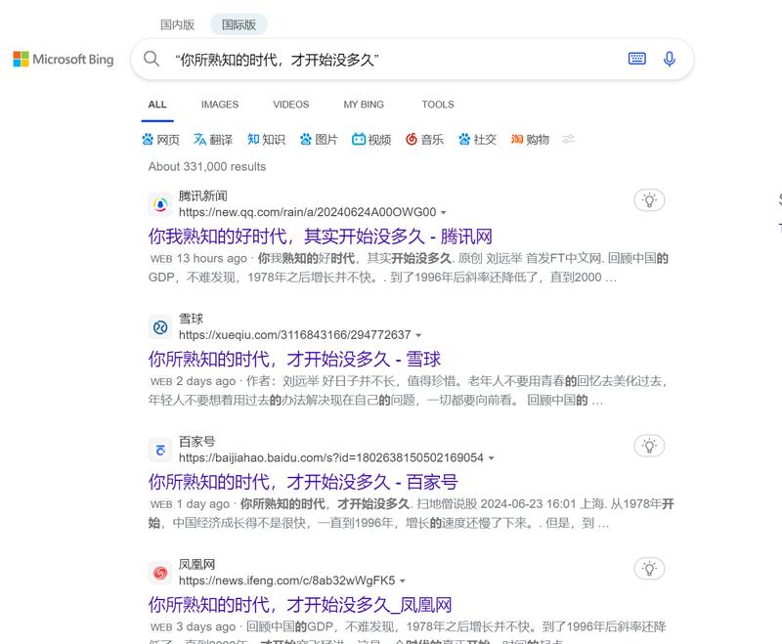Image resolution: width=782 pixels, height=644 pixels.
Task: Start voice search with microphone icon
Action: tap(670, 59)
